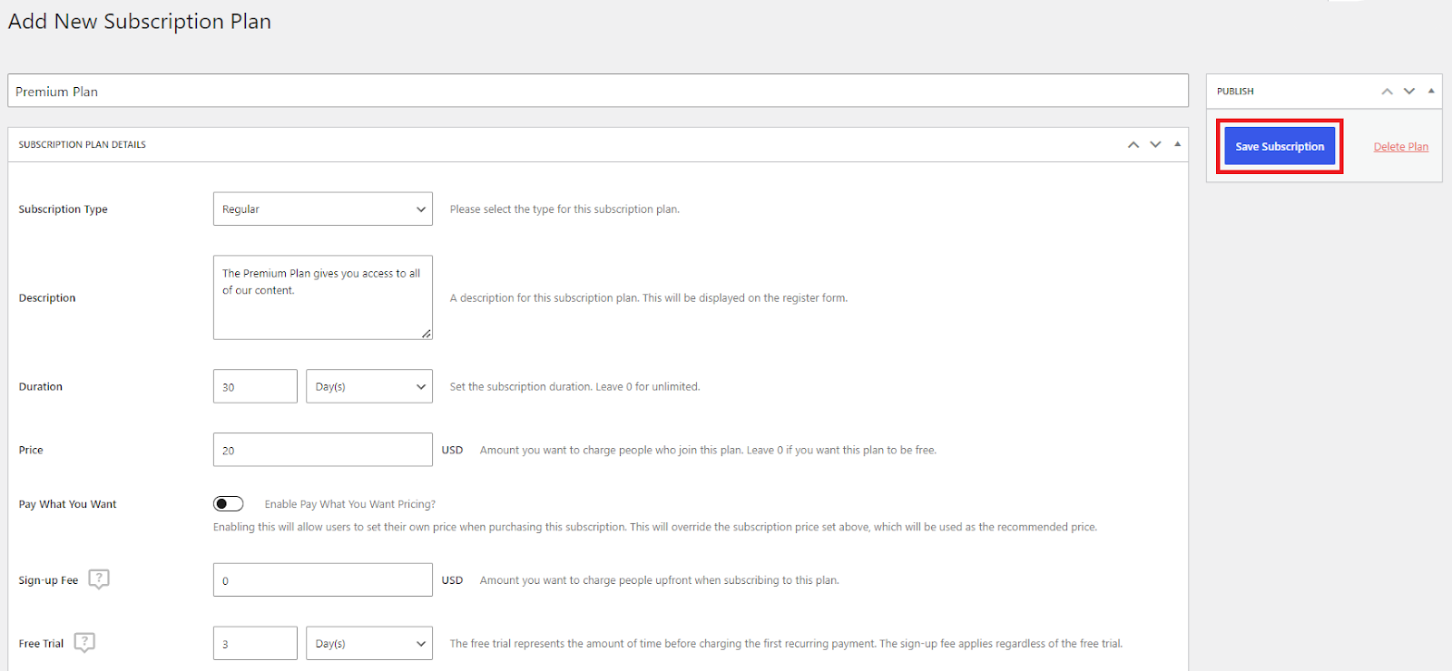Click the Save Subscription button

coord(1280,146)
